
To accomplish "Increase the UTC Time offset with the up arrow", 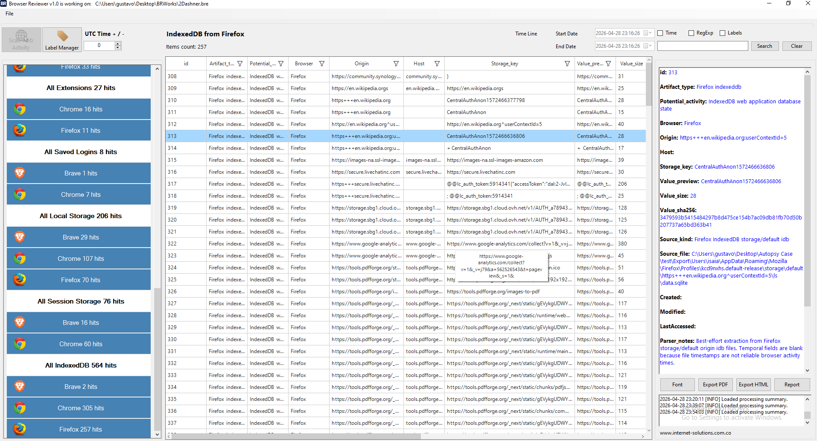I will coord(118,44).
